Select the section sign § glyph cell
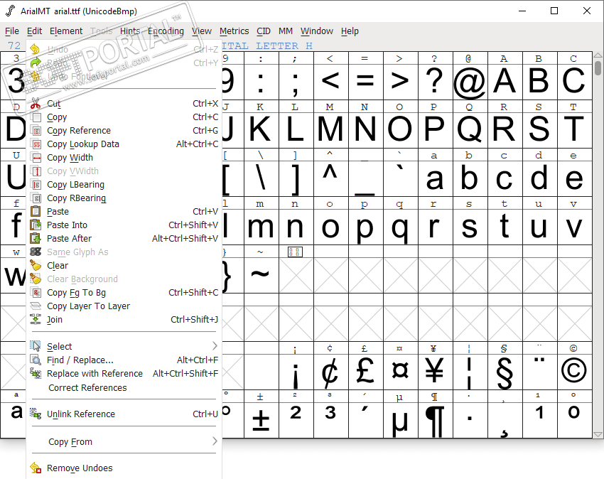Screen dimensions: 604x479 tap(505, 372)
